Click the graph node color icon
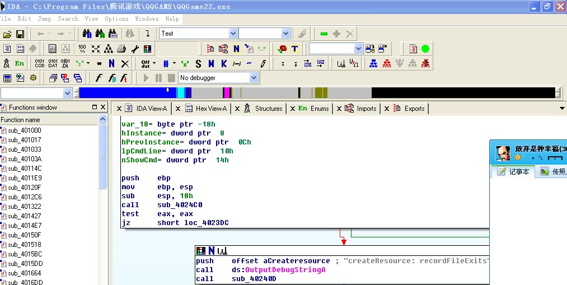Screen dimensions: 567x285 point(201,251)
